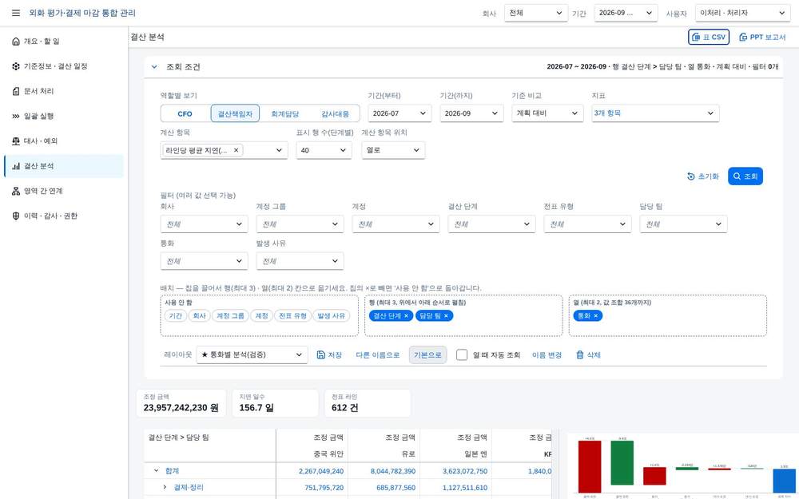Viewport: 799px width, 499px height.
Task: Click the 문서 처리 document icon
Action: (16, 91)
